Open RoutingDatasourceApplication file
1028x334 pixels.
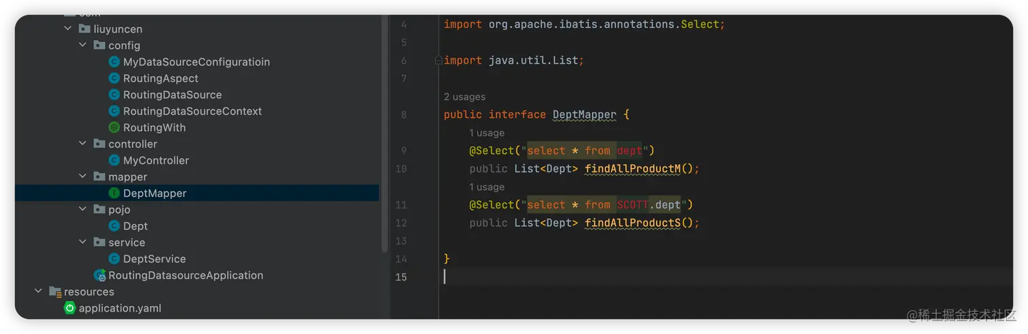[186, 275]
